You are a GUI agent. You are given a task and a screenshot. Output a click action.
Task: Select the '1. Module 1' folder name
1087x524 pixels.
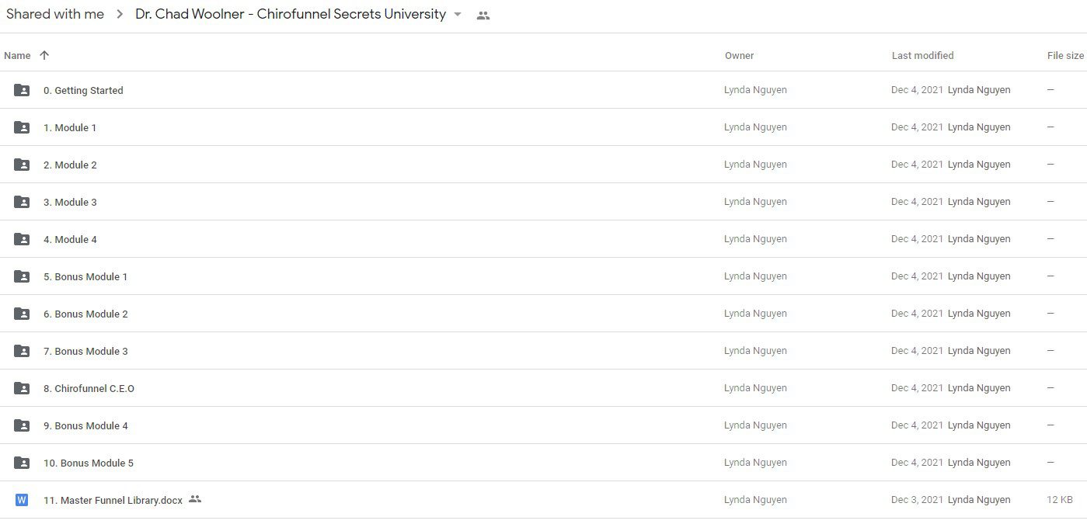70,127
